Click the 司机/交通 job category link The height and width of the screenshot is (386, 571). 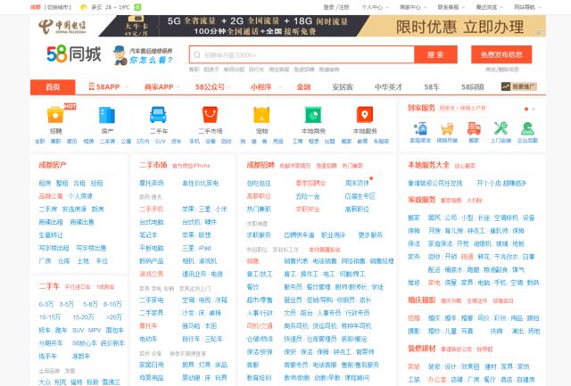click(260, 326)
